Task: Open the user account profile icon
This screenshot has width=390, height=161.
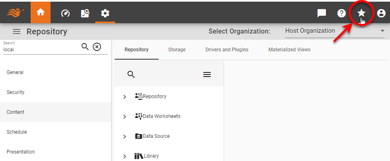Action: 381,13
